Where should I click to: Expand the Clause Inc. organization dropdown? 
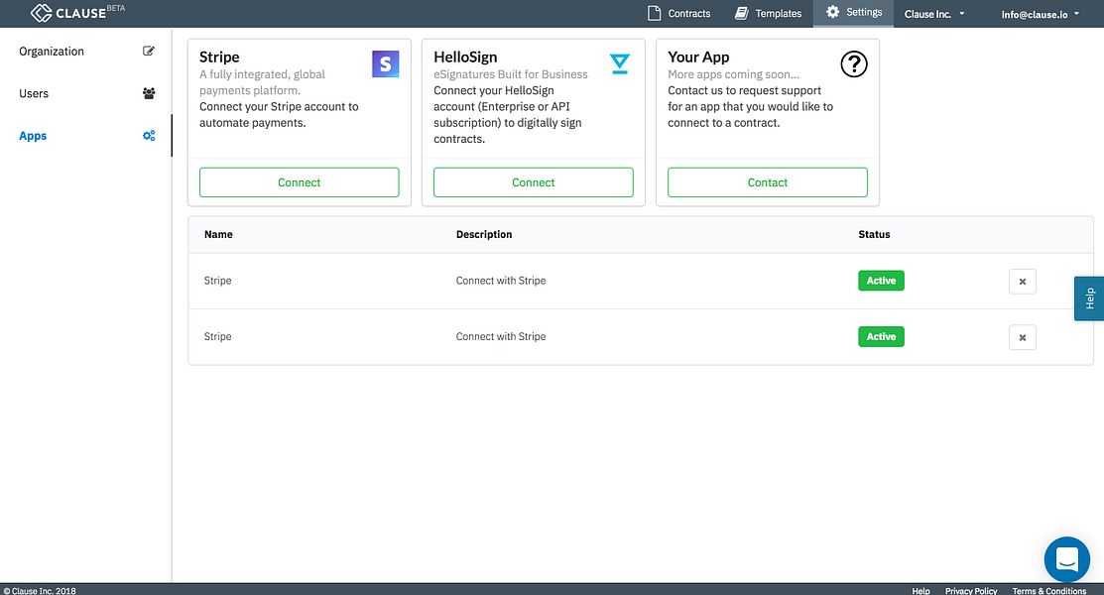934,14
